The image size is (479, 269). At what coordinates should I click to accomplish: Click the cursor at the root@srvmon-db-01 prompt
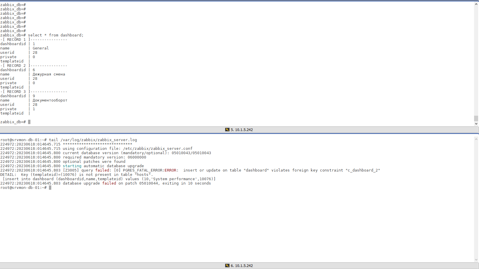tap(50, 188)
